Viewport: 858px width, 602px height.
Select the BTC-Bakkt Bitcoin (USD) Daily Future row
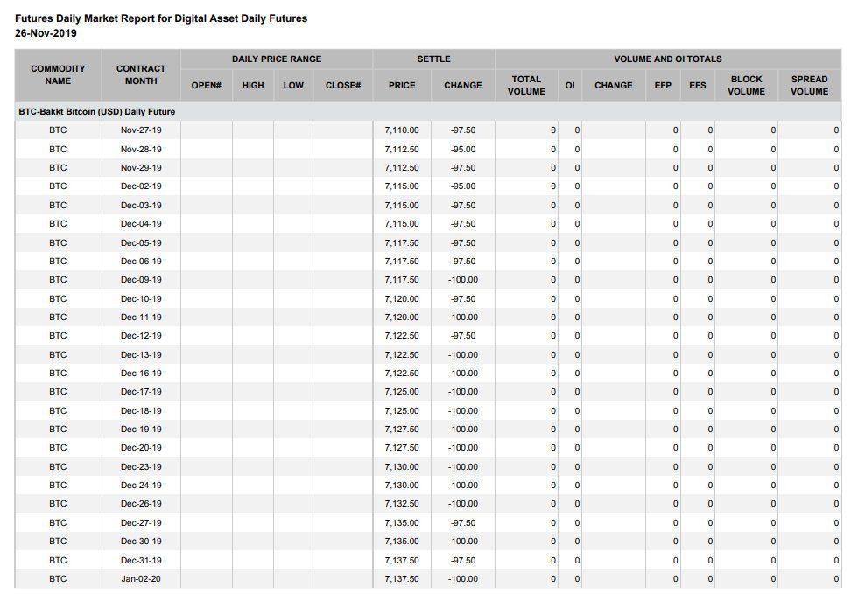[428, 111]
